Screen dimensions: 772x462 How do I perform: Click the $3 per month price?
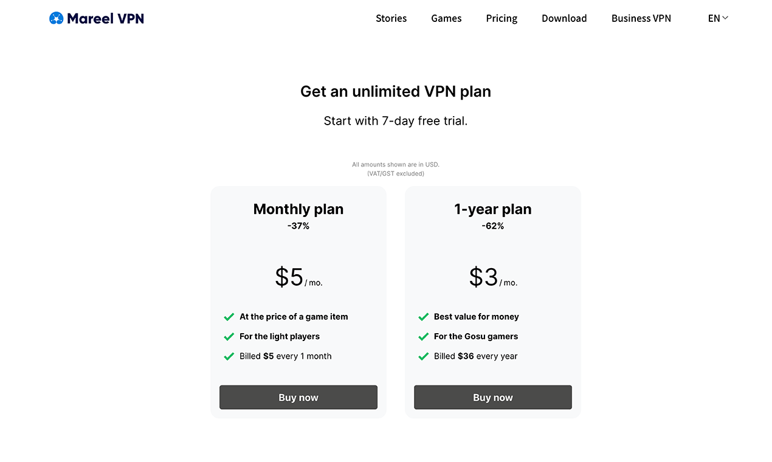pyautogui.click(x=493, y=277)
